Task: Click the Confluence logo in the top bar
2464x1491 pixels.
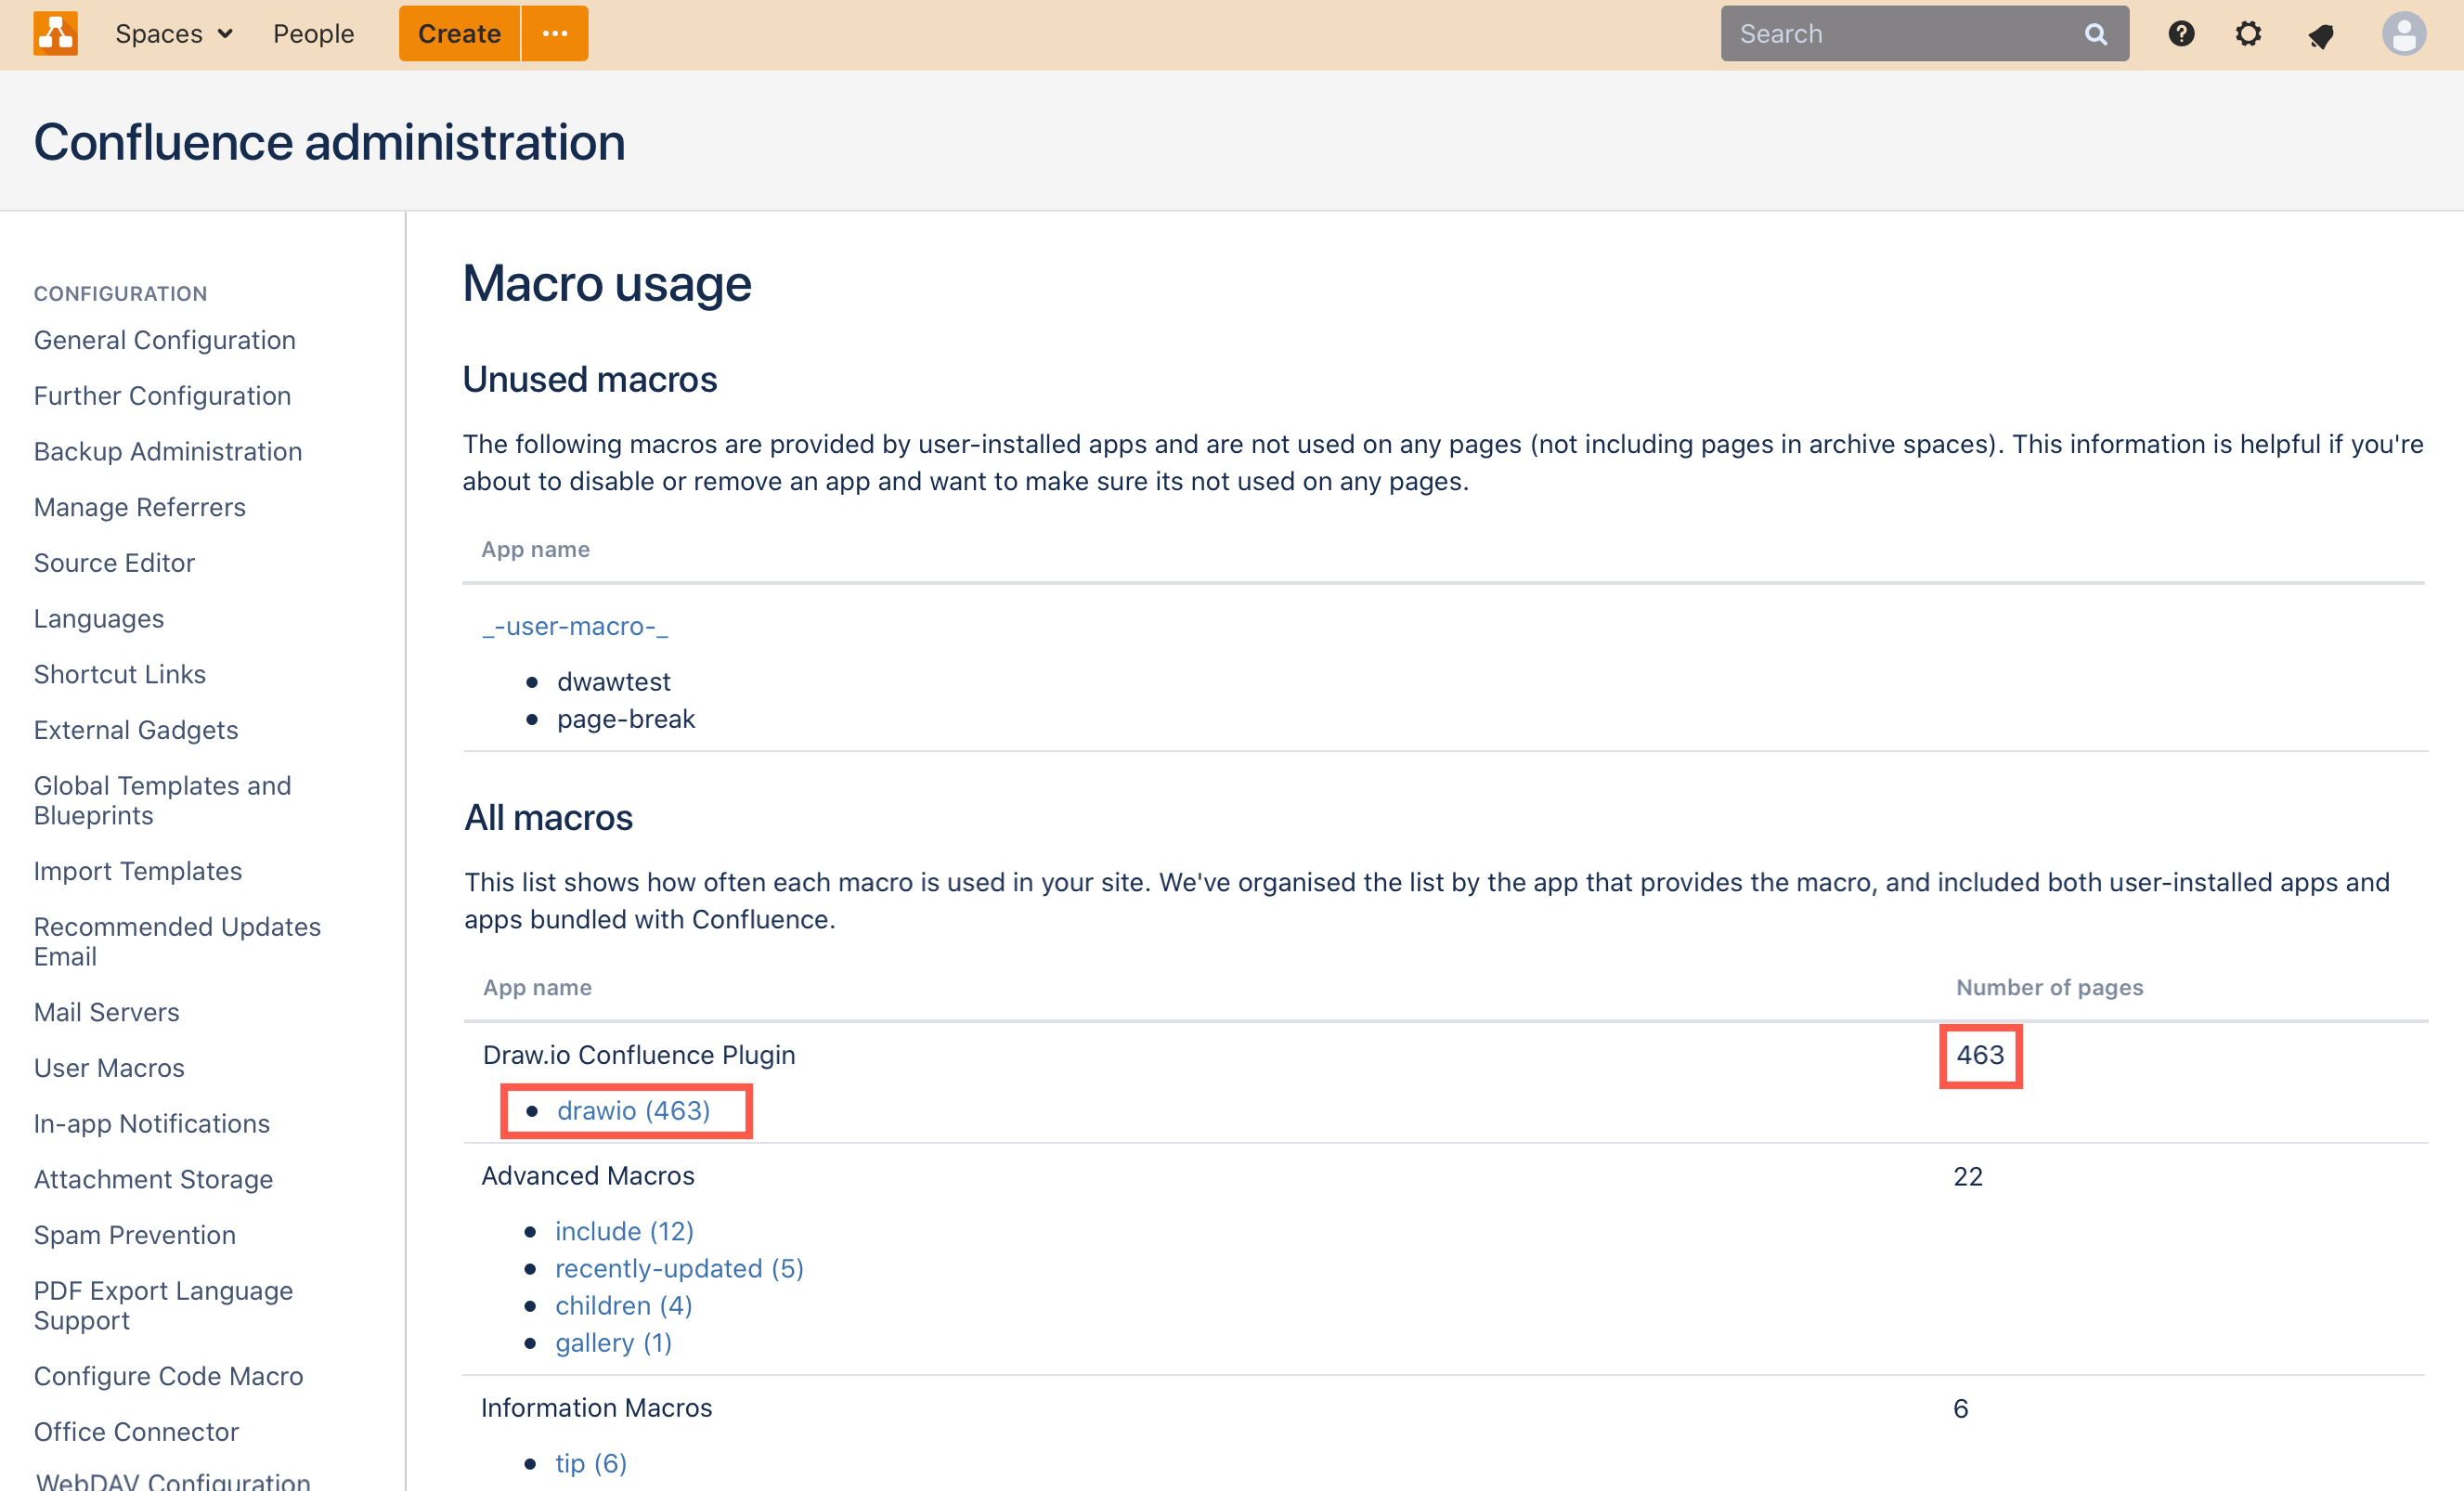Action: click(x=55, y=33)
